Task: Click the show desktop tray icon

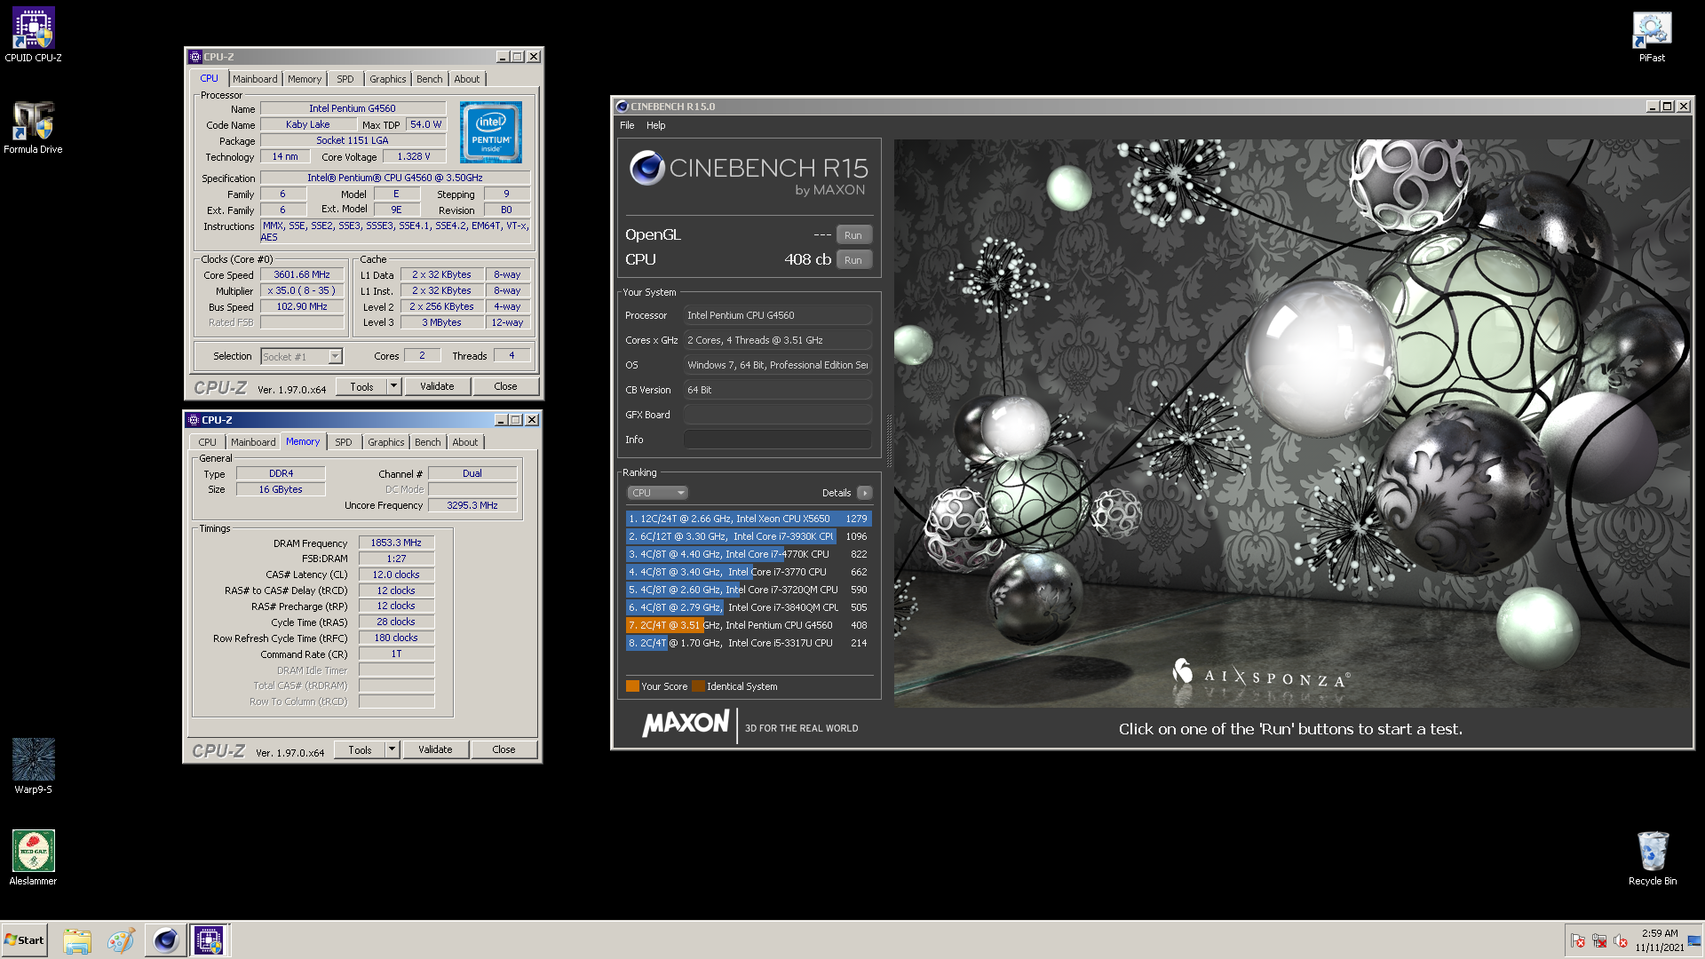Action: (x=1694, y=940)
